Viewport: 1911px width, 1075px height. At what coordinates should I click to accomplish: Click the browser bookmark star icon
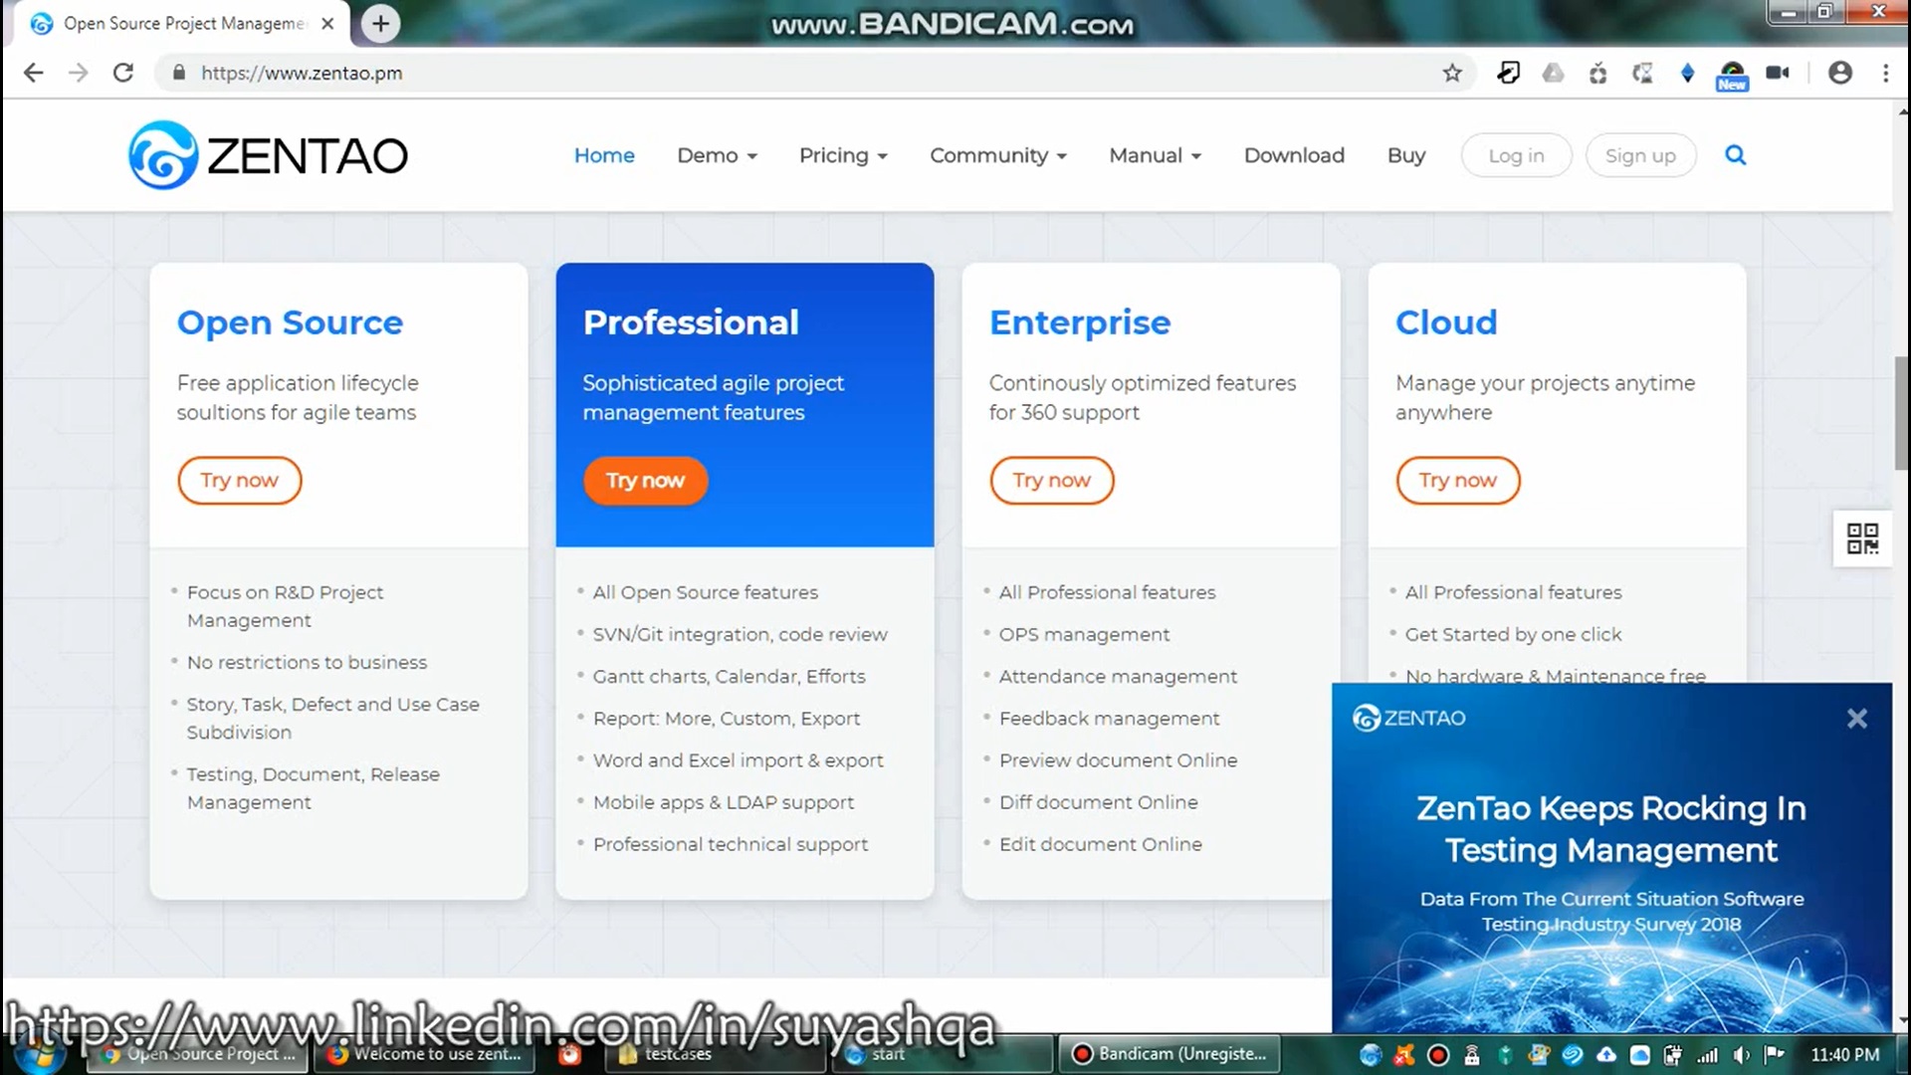(1451, 73)
